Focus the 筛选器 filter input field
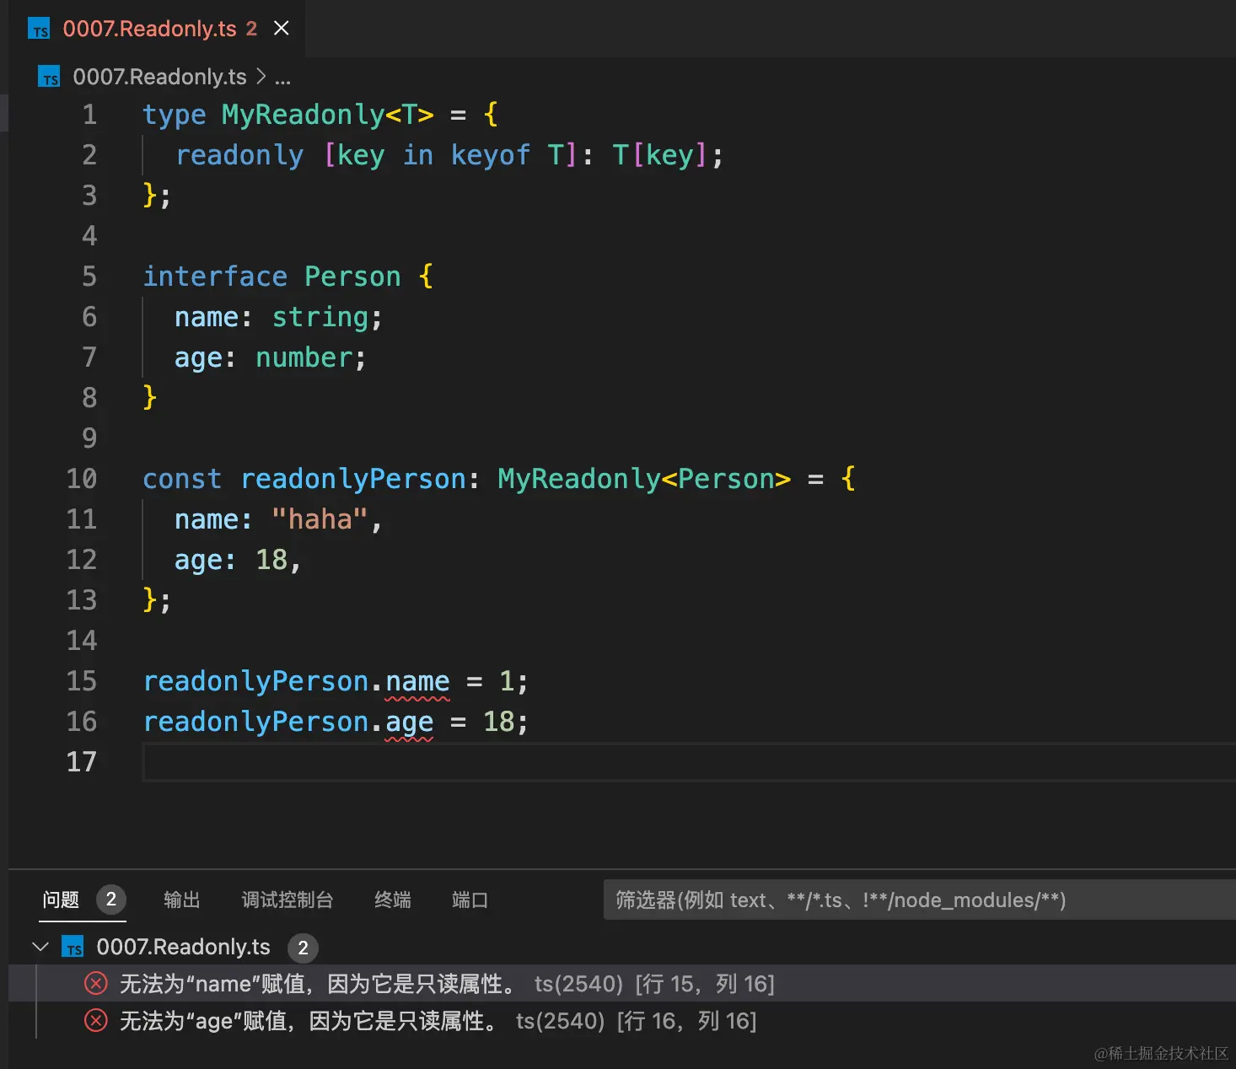Image resolution: width=1236 pixels, height=1069 pixels. [x=919, y=900]
